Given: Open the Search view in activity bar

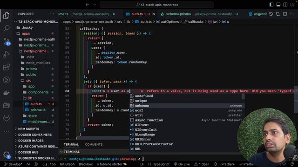Looking at the screenshot, I should coord(7,28).
